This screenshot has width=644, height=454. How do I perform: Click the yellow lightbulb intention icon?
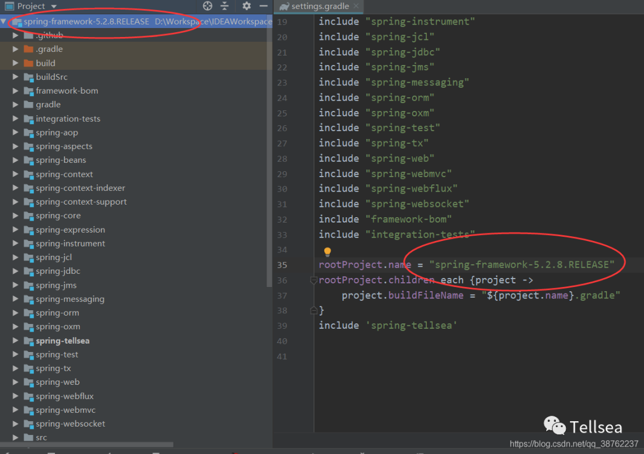pyautogui.click(x=327, y=251)
